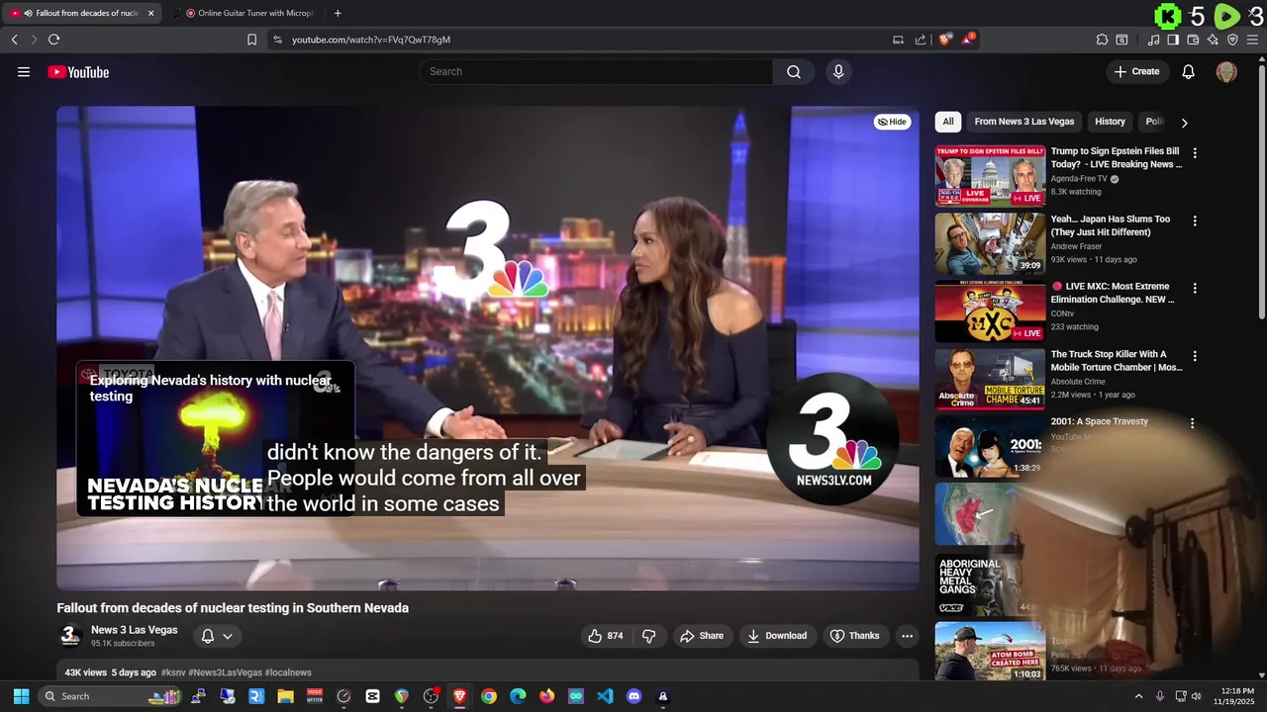Open the Brave VPN shield icon

click(x=1232, y=40)
